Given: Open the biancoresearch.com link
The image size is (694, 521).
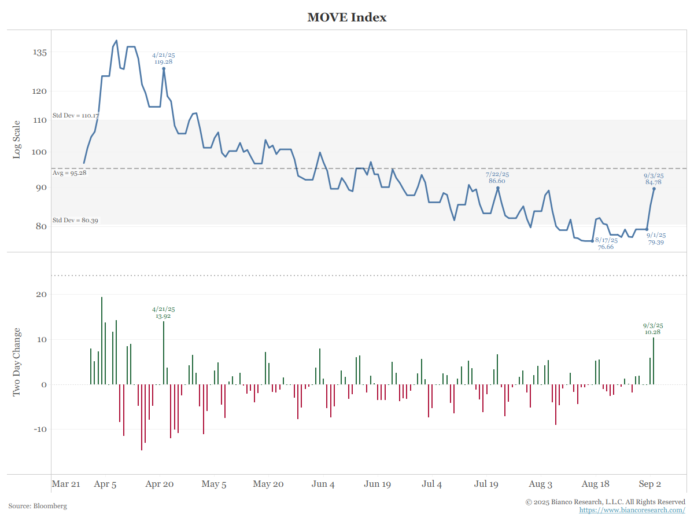Looking at the screenshot, I should click(632, 510).
